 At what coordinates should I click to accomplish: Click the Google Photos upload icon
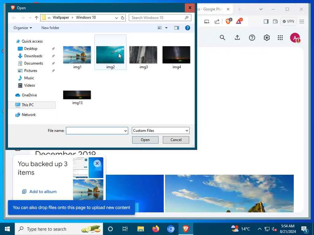pyautogui.click(x=237, y=38)
